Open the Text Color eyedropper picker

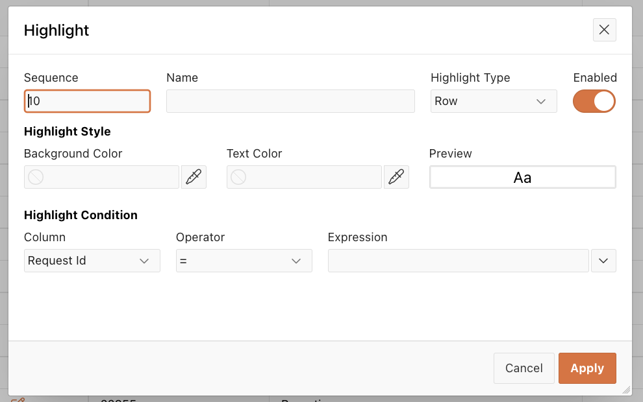(x=396, y=177)
